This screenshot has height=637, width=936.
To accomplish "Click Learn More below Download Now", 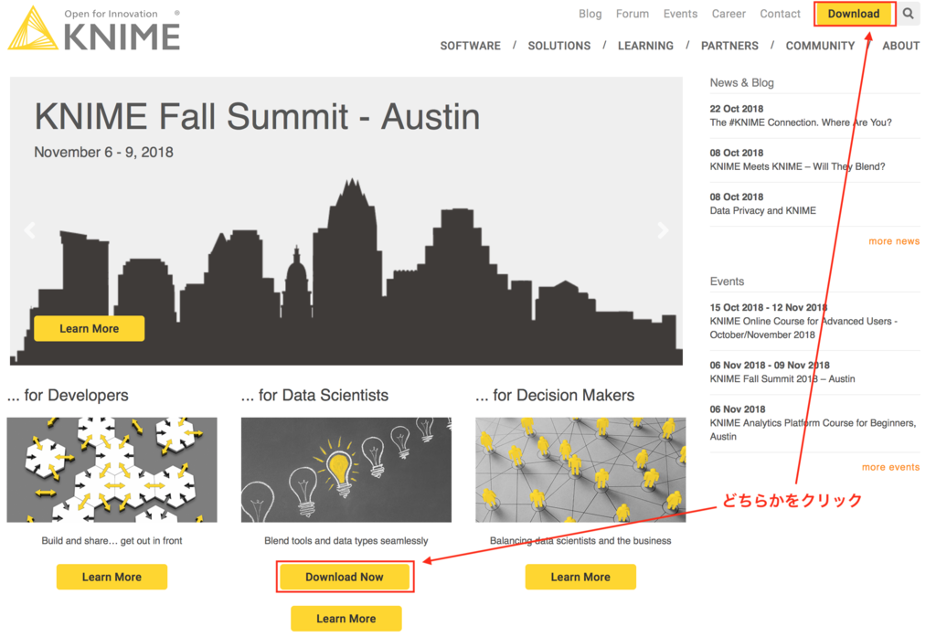I will coord(346,619).
